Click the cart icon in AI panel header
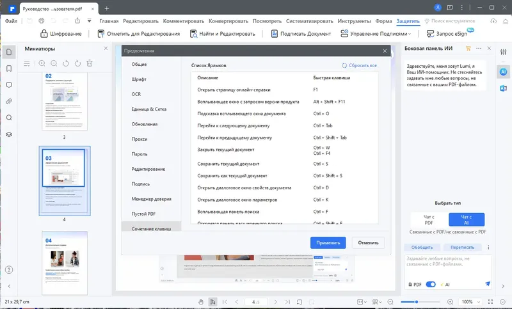The height and width of the screenshot is (309, 512). click(468, 48)
